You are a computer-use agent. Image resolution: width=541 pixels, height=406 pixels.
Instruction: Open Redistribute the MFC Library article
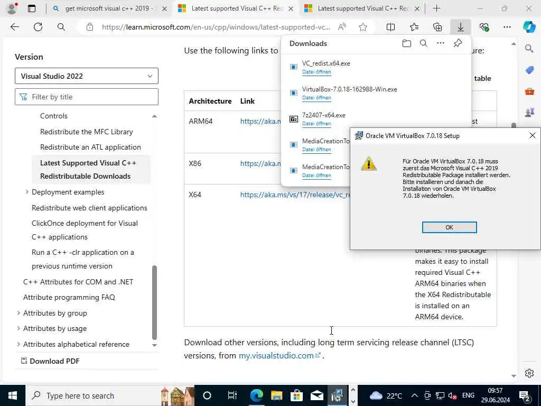(86, 132)
